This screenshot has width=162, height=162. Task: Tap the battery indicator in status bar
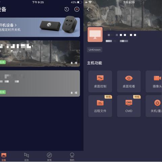(80, 2)
